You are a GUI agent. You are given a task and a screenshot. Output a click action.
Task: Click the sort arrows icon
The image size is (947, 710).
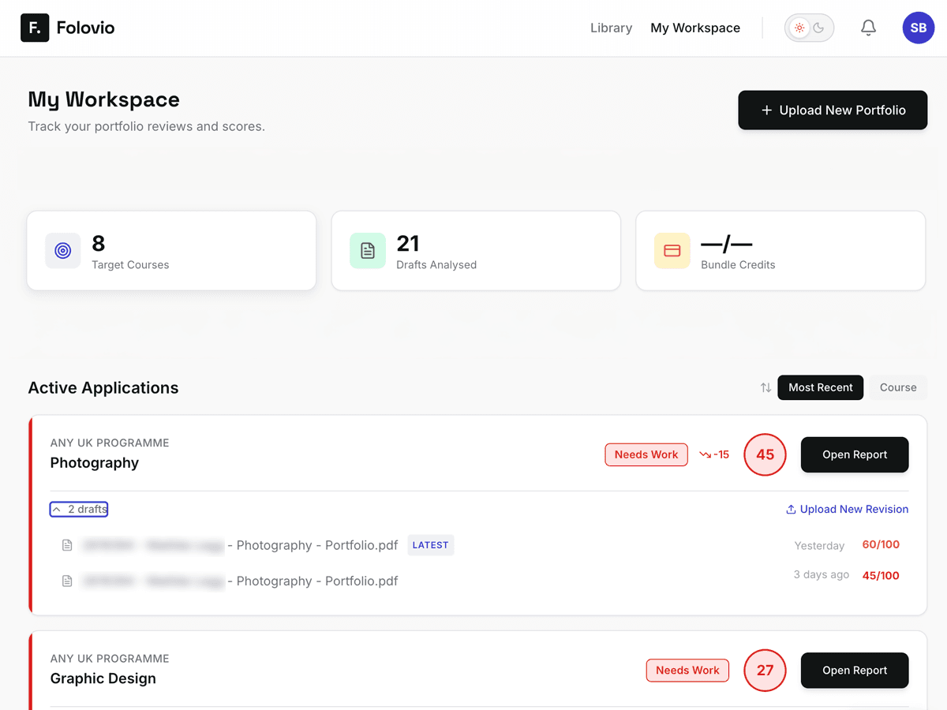click(x=765, y=387)
